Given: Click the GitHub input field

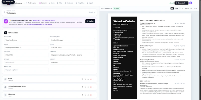Looking at the screenshot, I should pos(26,62).
